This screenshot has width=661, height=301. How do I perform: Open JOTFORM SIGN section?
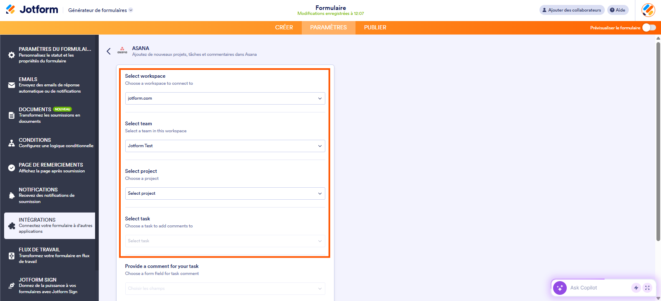tap(50, 286)
